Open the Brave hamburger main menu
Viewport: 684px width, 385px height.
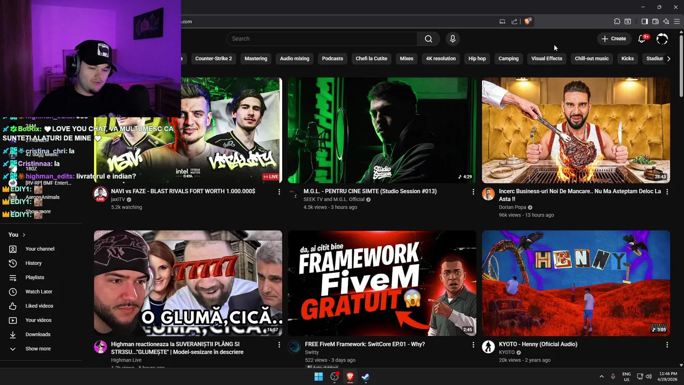pyautogui.click(x=677, y=21)
